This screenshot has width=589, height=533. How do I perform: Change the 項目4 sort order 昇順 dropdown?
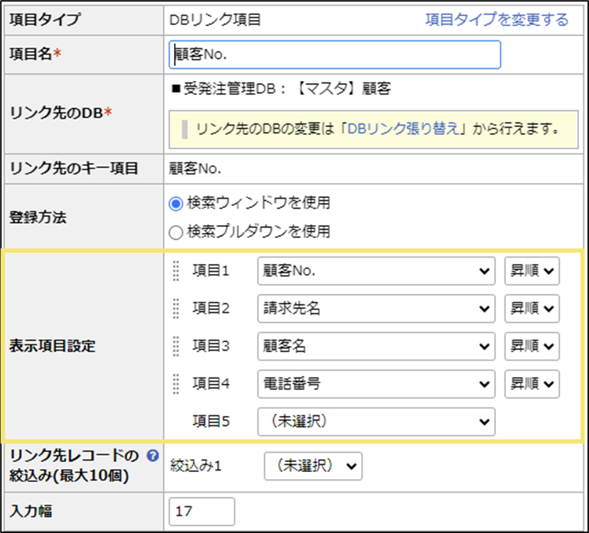(x=532, y=384)
